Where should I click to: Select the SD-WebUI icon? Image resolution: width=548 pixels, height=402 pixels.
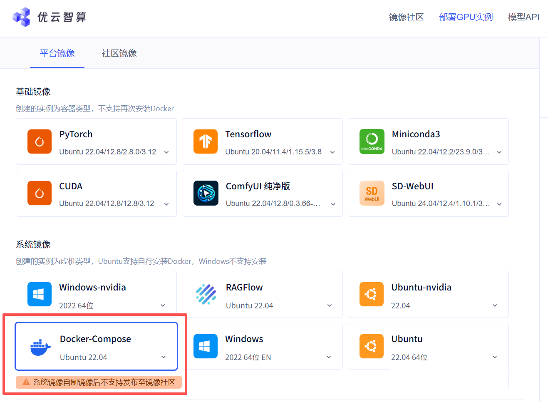tap(372, 193)
